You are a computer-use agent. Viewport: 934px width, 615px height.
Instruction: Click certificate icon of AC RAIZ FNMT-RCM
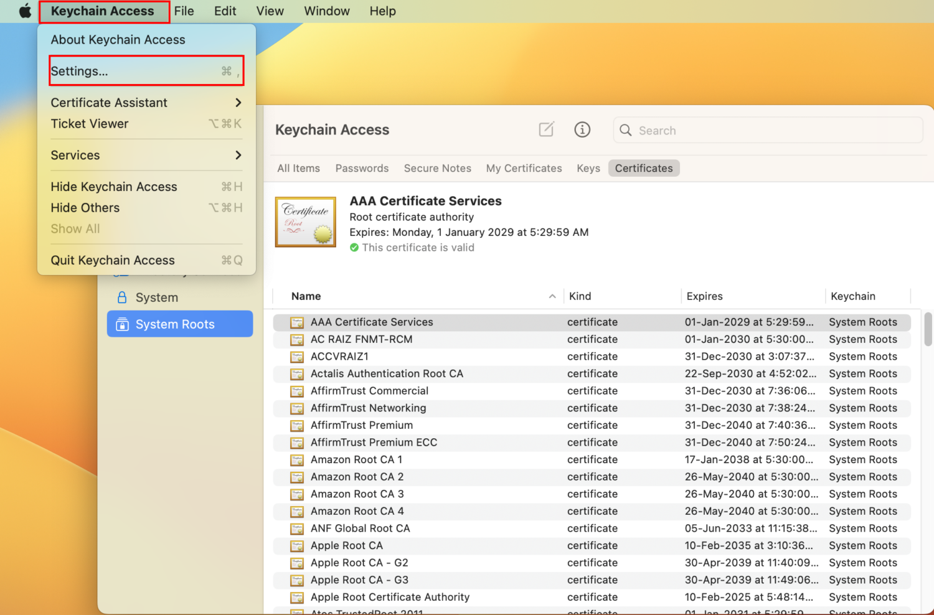tap(297, 340)
